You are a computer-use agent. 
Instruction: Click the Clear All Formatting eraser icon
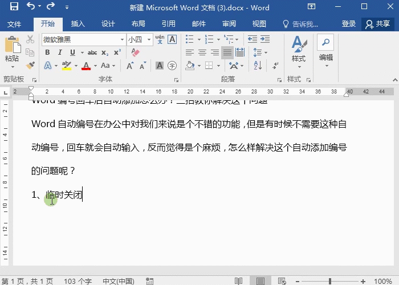(135, 52)
